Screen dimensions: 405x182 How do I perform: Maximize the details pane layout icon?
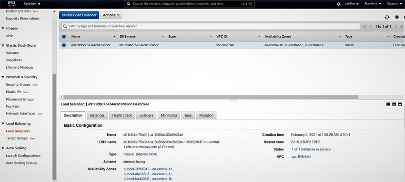pos(400,104)
